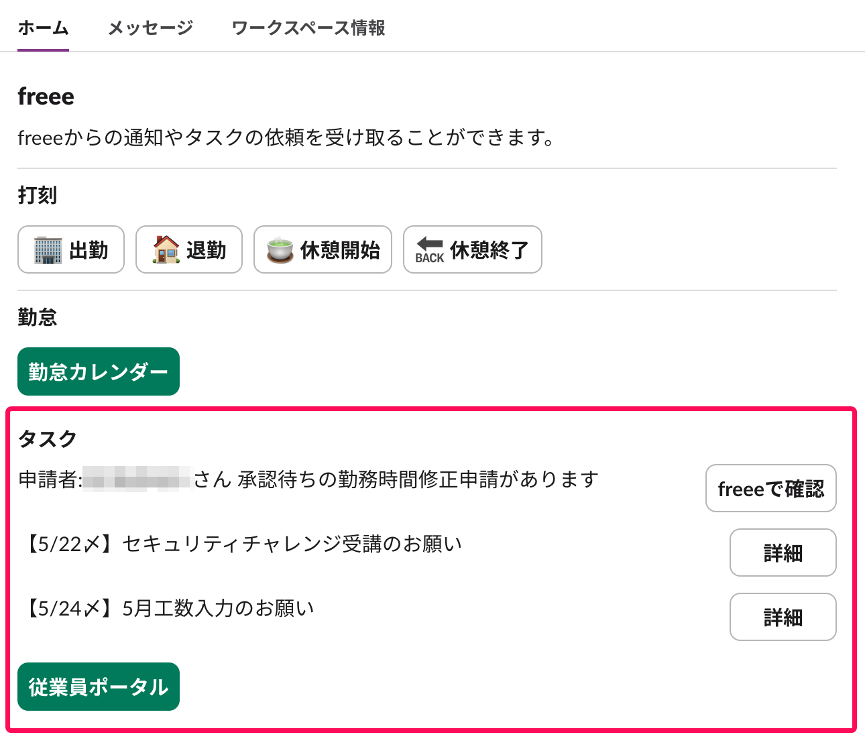The height and width of the screenshot is (755, 865).
Task: Click the タスク section heading
Action: click(x=47, y=439)
